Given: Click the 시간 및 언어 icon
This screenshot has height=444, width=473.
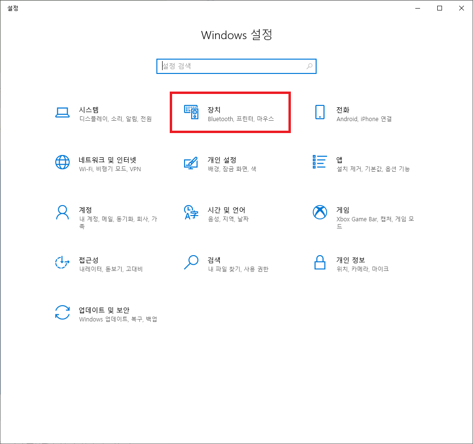Looking at the screenshot, I should tap(191, 212).
